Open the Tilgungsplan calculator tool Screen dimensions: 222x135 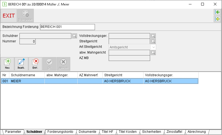26,16
